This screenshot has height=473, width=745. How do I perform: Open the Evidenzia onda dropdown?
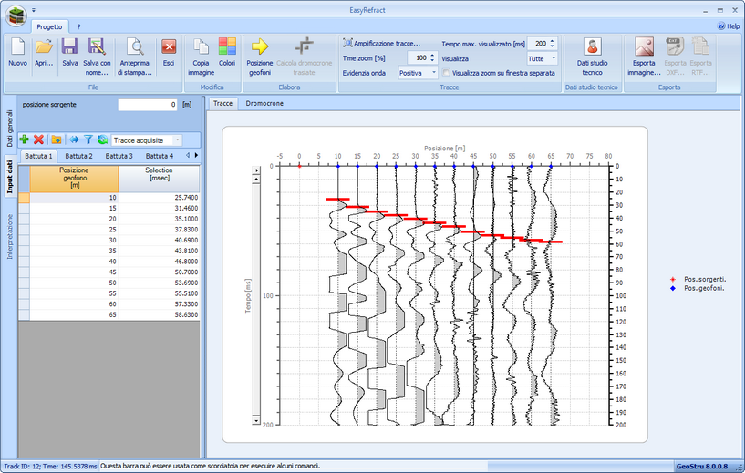(432, 73)
